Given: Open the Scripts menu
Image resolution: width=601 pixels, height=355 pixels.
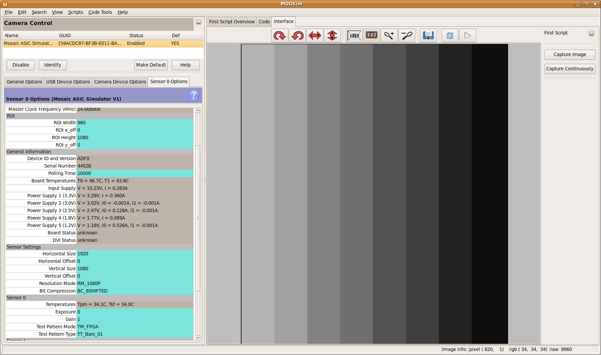Looking at the screenshot, I should coord(75,12).
